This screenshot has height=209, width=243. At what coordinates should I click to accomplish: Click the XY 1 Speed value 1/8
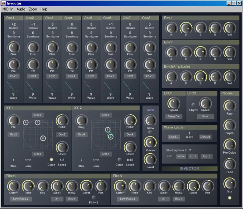62,160
